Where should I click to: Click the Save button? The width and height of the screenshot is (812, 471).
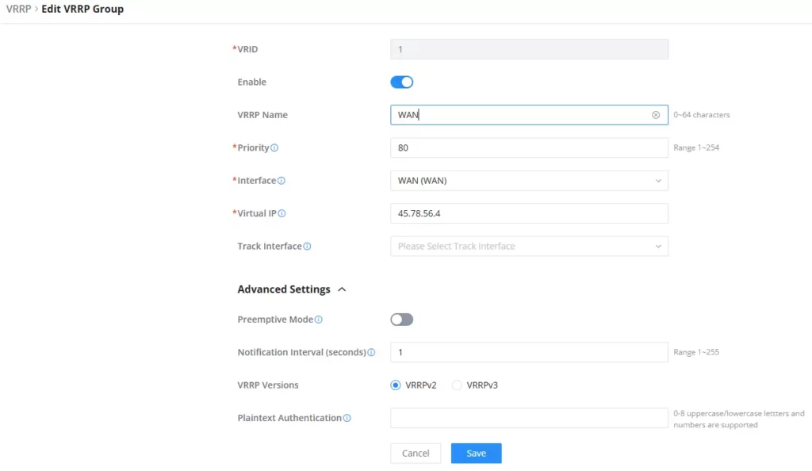pyautogui.click(x=477, y=454)
